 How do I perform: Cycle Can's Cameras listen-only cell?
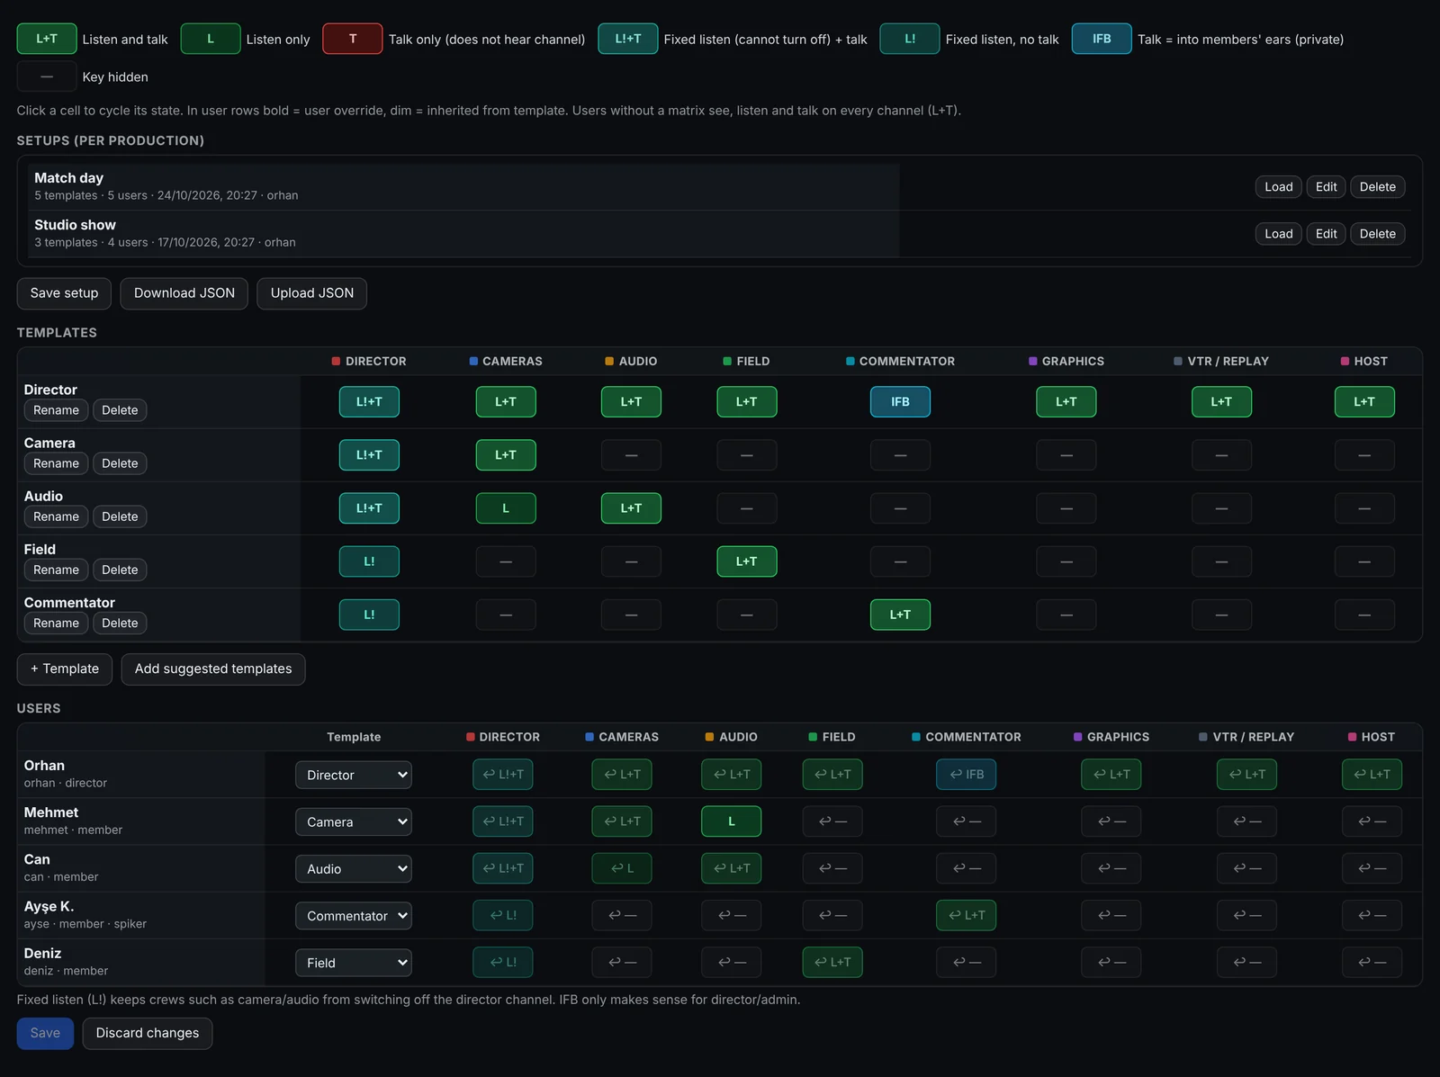(622, 868)
